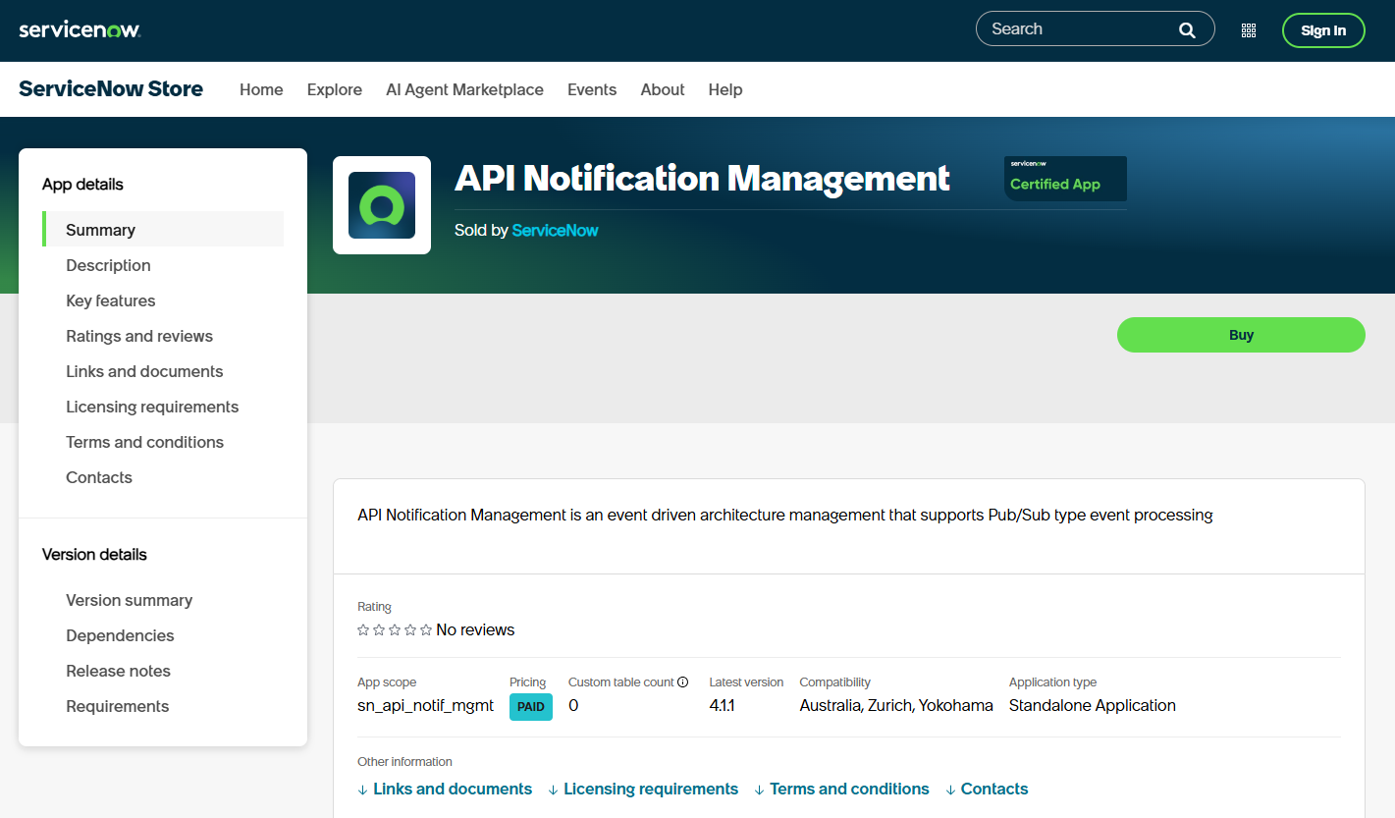Click the Sign In button
The image size is (1395, 818).
[1323, 30]
